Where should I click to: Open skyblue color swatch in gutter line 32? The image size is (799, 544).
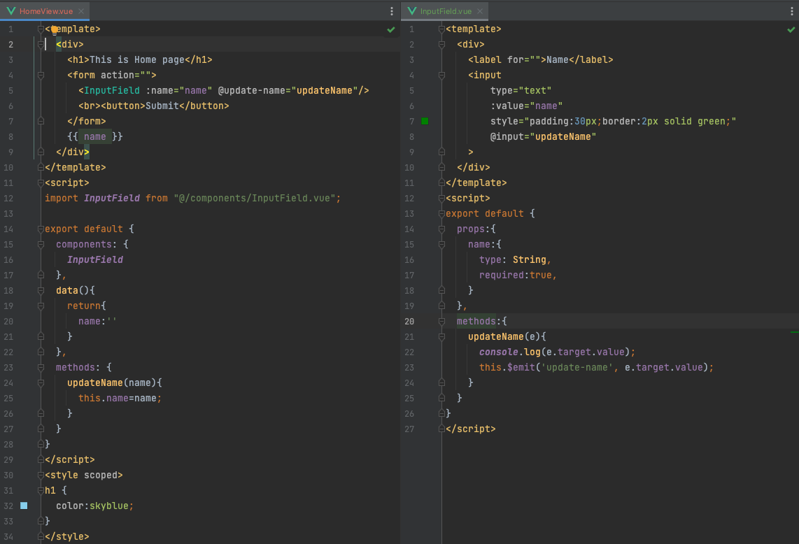(24, 506)
